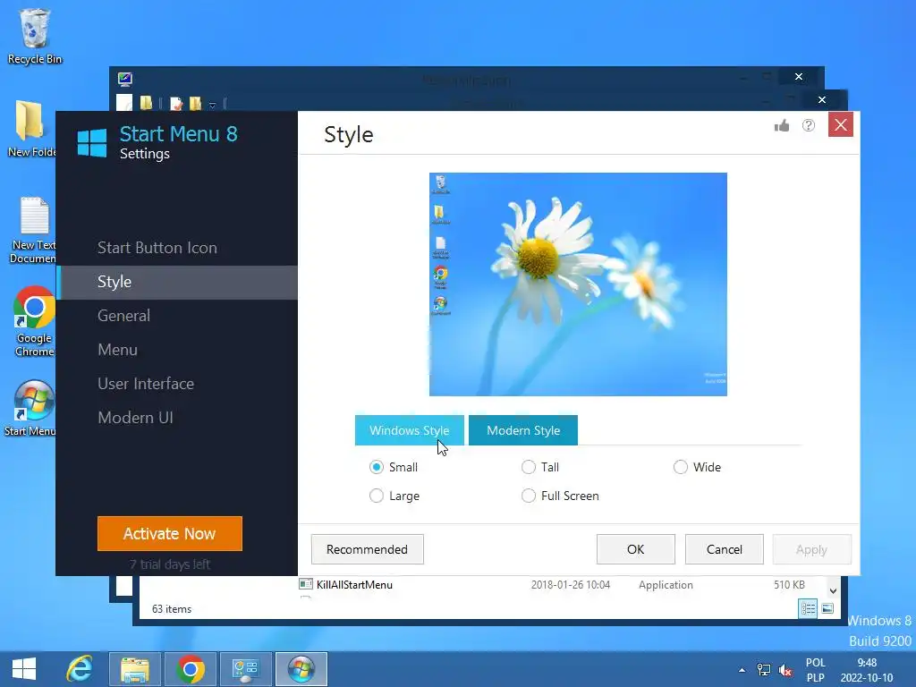The image size is (916, 687).
Task: Open the Recycle Bin desktop icon
Action: (x=34, y=36)
